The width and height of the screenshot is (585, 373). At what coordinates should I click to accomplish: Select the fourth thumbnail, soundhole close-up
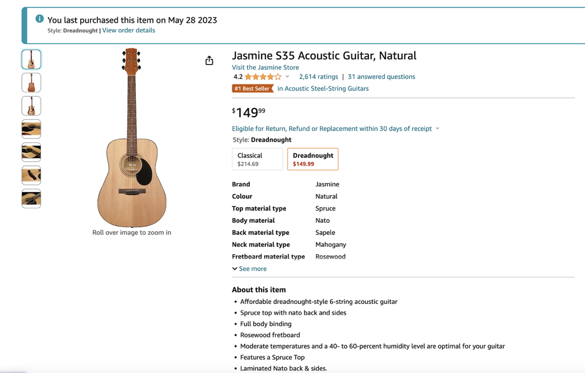(31, 129)
